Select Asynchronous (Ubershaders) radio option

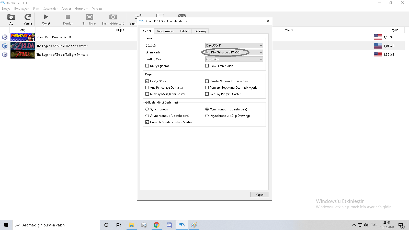pyautogui.click(x=147, y=116)
